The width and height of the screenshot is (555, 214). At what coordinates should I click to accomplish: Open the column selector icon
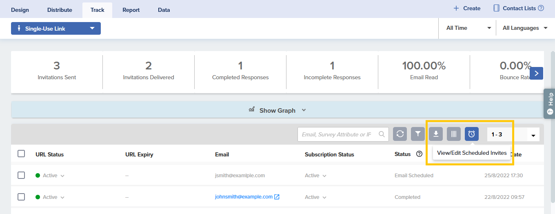pyautogui.click(x=454, y=134)
